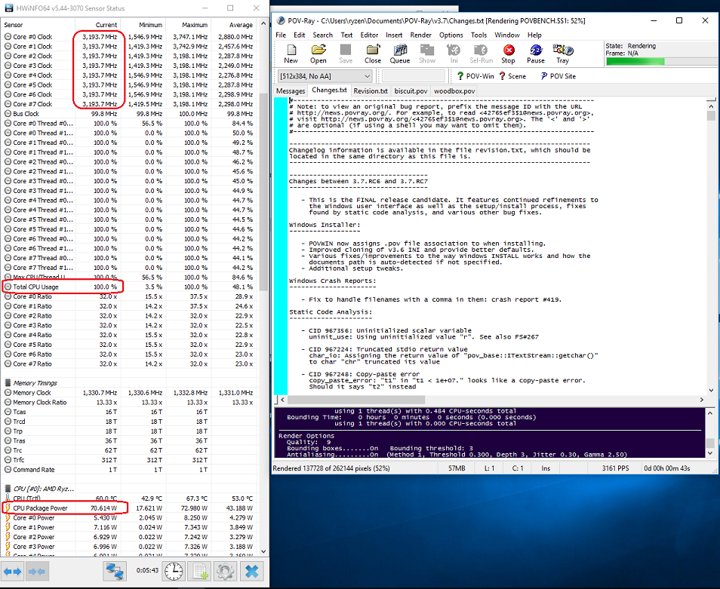Click the Sensor column header
Image resolution: width=720 pixels, height=589 pixels.
tap(38, 25)
